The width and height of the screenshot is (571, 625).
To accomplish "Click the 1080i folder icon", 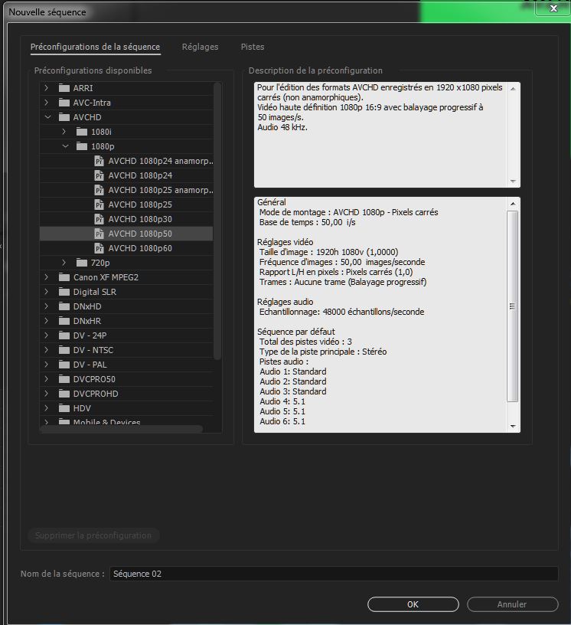I will [82, 132].
